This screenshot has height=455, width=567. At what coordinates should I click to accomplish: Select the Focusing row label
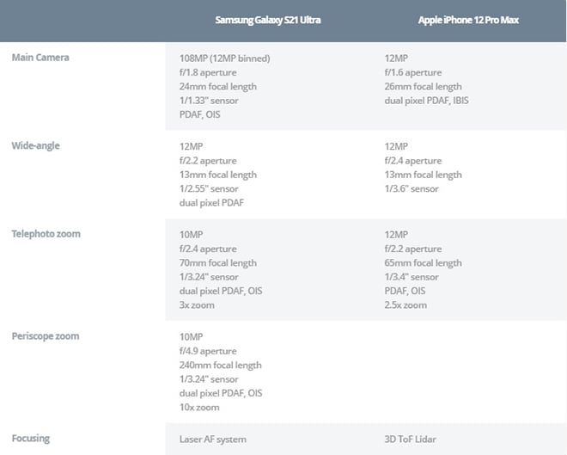(x=31, y=439)
